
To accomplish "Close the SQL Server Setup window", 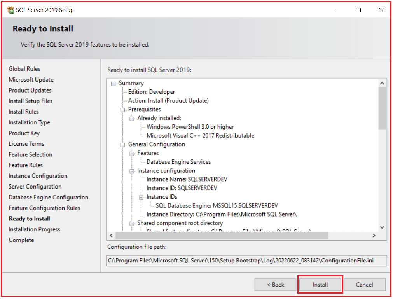I will click(x=381, y=10).
